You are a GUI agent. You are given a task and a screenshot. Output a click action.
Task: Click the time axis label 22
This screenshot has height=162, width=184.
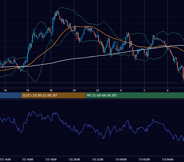click(97, 90)
